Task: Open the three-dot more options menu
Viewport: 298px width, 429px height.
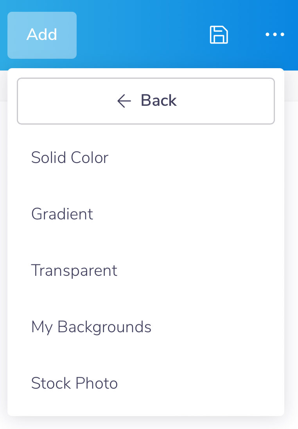Action: pos(275,34)
